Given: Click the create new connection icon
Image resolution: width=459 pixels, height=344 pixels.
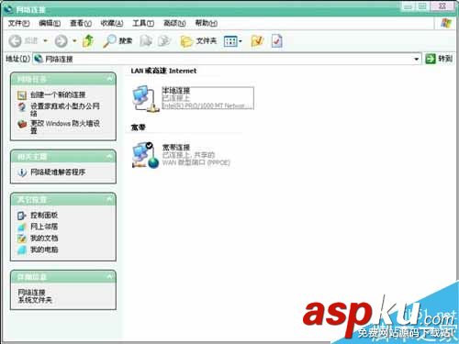Looking at the screenshot, I should coord(22,95).
